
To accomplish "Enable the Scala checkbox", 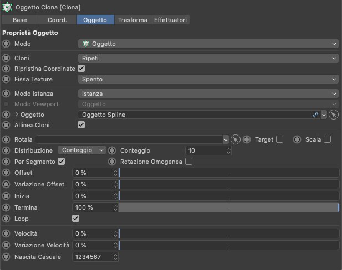I will click(x=327, y=139).
